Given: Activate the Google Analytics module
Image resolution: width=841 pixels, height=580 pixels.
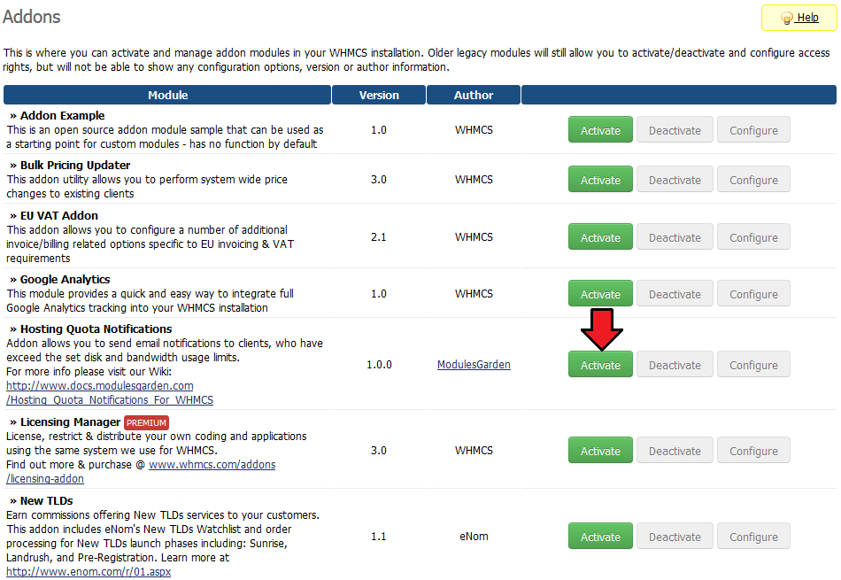Looking at the screenshot, I should (600, 293).
